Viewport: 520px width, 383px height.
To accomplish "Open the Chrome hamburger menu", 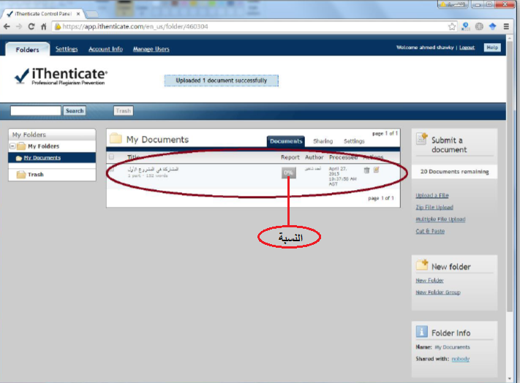I will click(506, 26).
